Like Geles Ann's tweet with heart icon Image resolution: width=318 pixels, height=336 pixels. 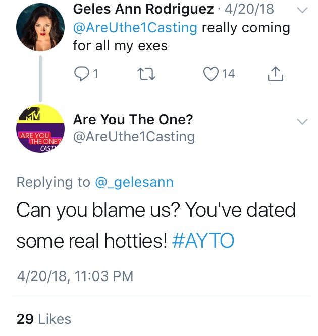point(211,74)
